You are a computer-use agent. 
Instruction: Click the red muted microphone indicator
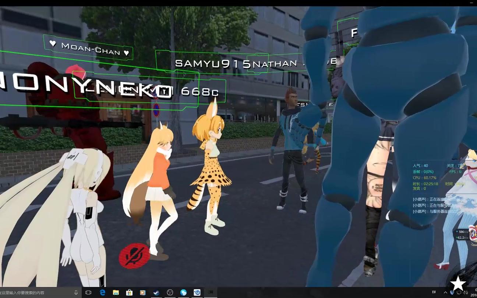pos(134,256)
